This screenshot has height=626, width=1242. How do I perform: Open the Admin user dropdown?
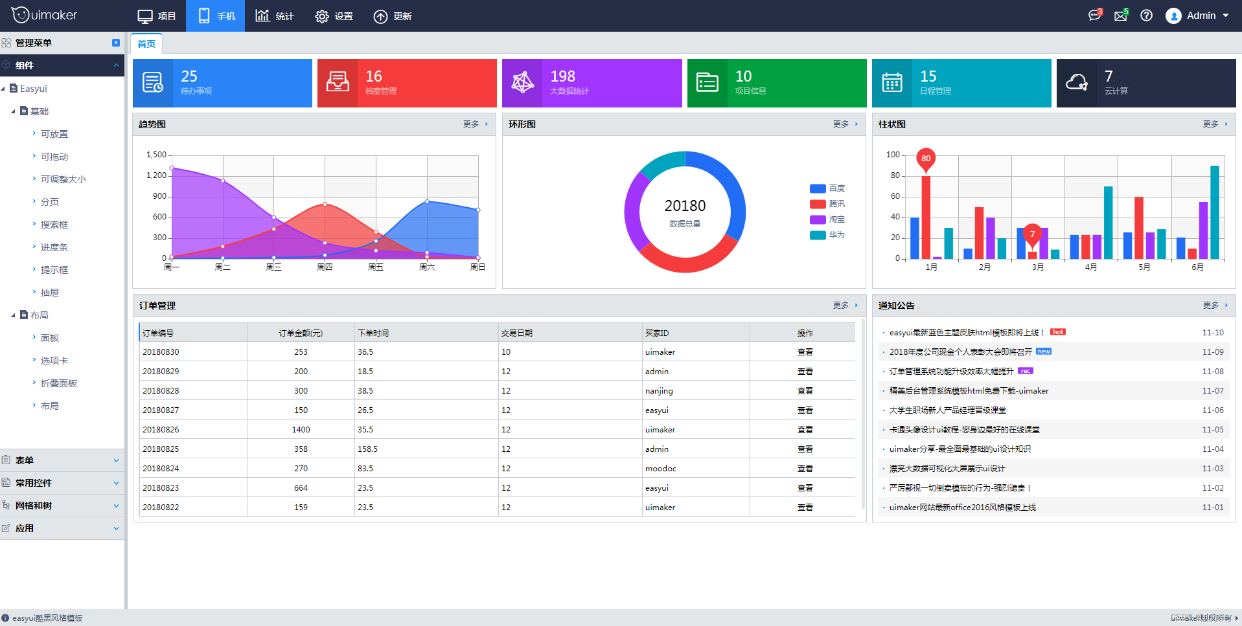1197,16
